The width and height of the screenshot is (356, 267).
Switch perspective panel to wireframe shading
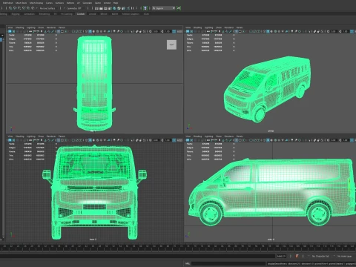pos(264,31)
